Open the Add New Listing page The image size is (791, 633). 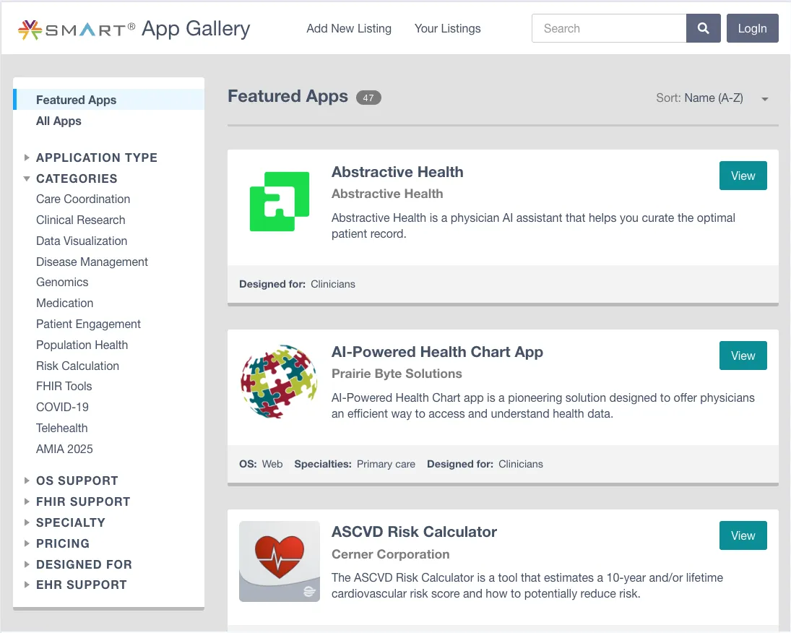pyautogui.click(x=349, y=28)
